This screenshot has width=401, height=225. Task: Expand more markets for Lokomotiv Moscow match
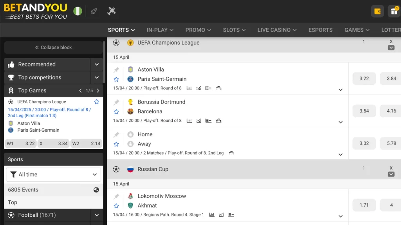pos(340,216)
